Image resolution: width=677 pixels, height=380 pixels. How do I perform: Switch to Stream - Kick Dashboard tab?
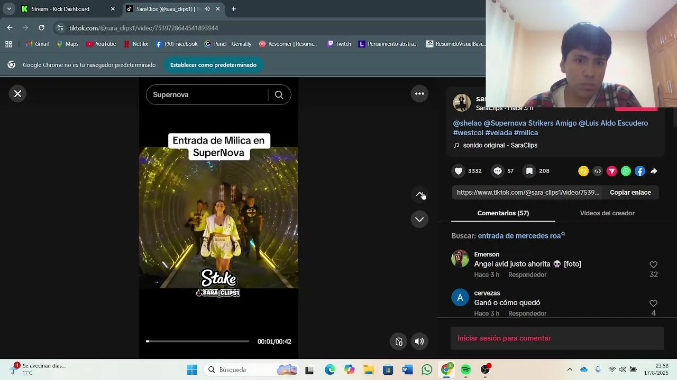tap(68, 9)
